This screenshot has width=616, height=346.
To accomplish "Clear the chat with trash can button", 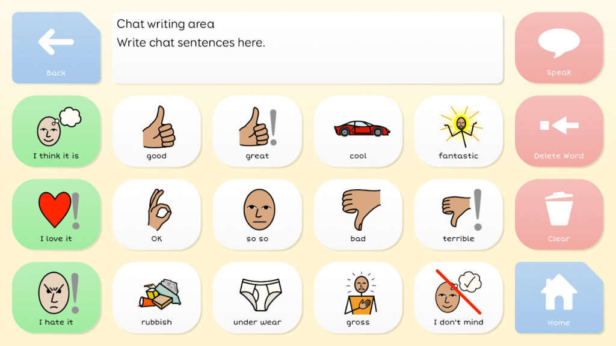I will 559,214.
